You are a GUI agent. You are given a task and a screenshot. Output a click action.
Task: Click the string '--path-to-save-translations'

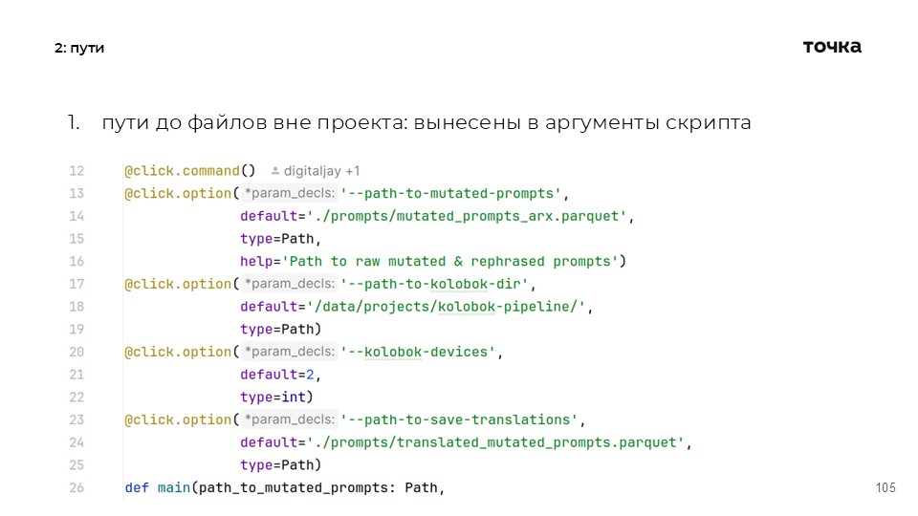(459, 420)
